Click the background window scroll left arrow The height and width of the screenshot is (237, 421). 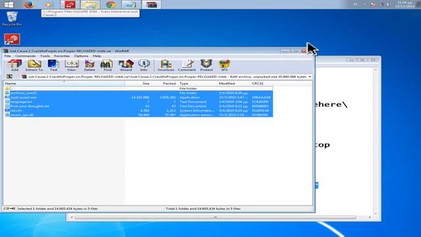72,217
